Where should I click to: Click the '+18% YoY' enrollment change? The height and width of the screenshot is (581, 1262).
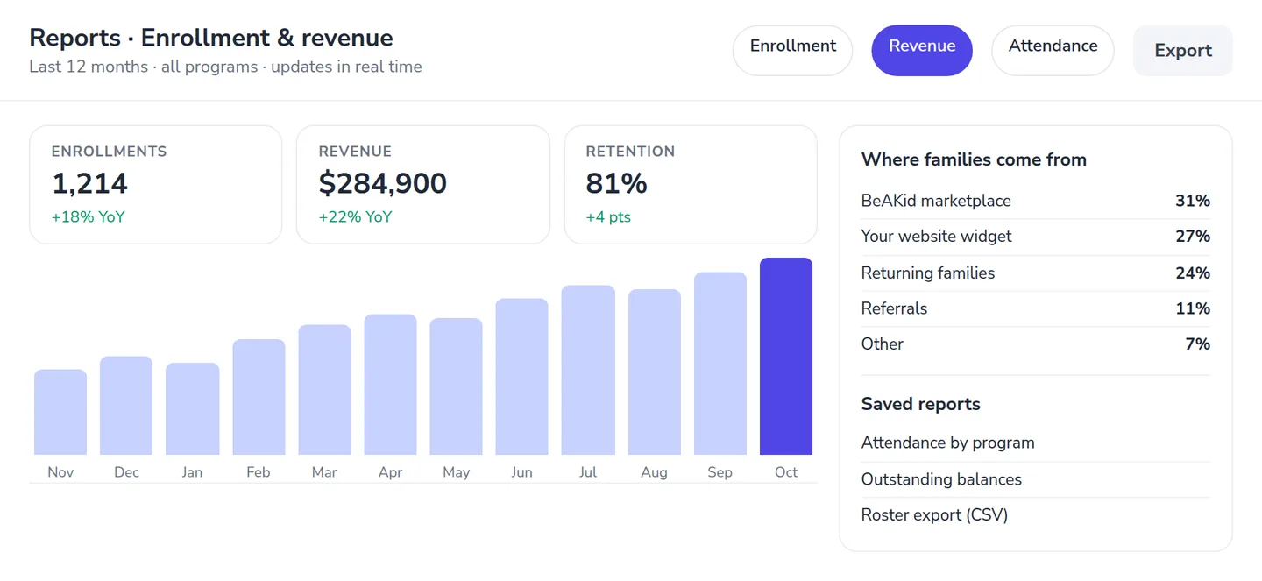point(88,217)
